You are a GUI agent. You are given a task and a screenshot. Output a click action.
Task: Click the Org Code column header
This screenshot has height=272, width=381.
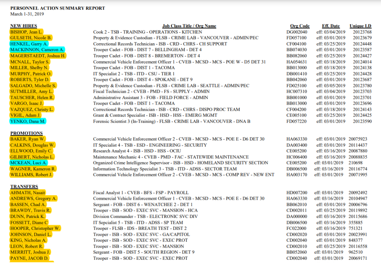[300, 26]
